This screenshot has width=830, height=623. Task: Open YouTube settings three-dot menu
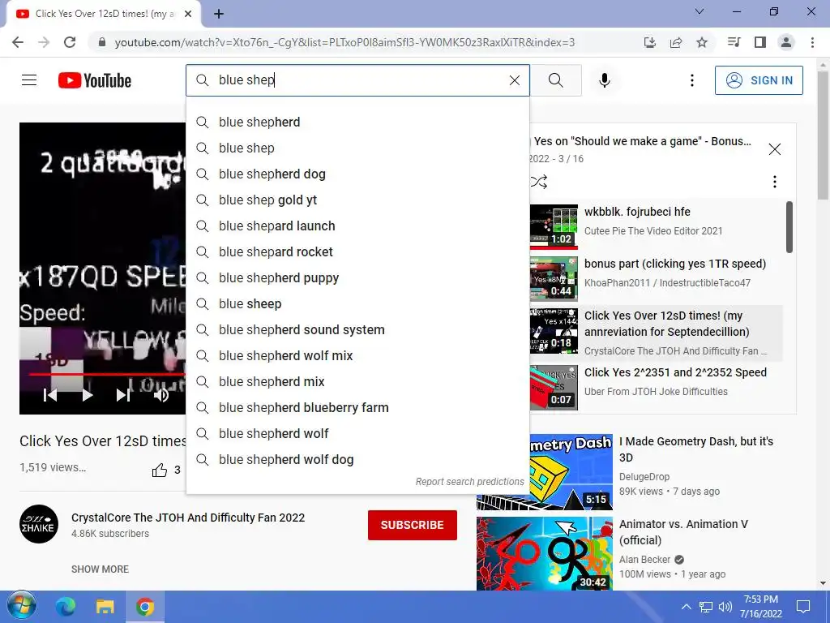pyautogui.click(x=692, y=80)
